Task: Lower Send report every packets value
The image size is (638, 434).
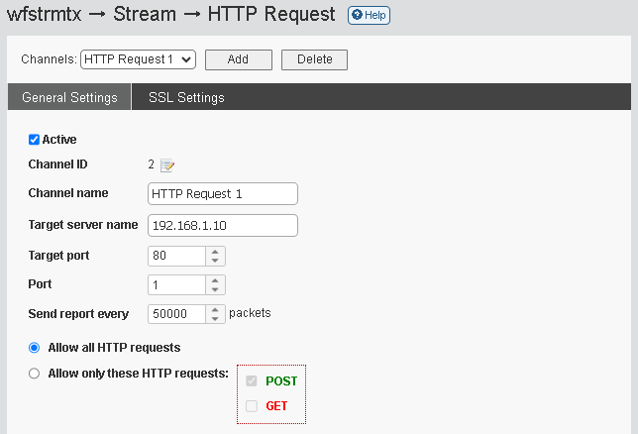Action: [x=215, y=318]
